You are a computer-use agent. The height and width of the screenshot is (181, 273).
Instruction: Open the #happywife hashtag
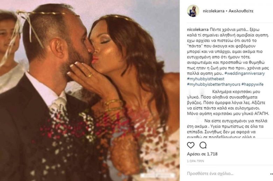[252, 84]
